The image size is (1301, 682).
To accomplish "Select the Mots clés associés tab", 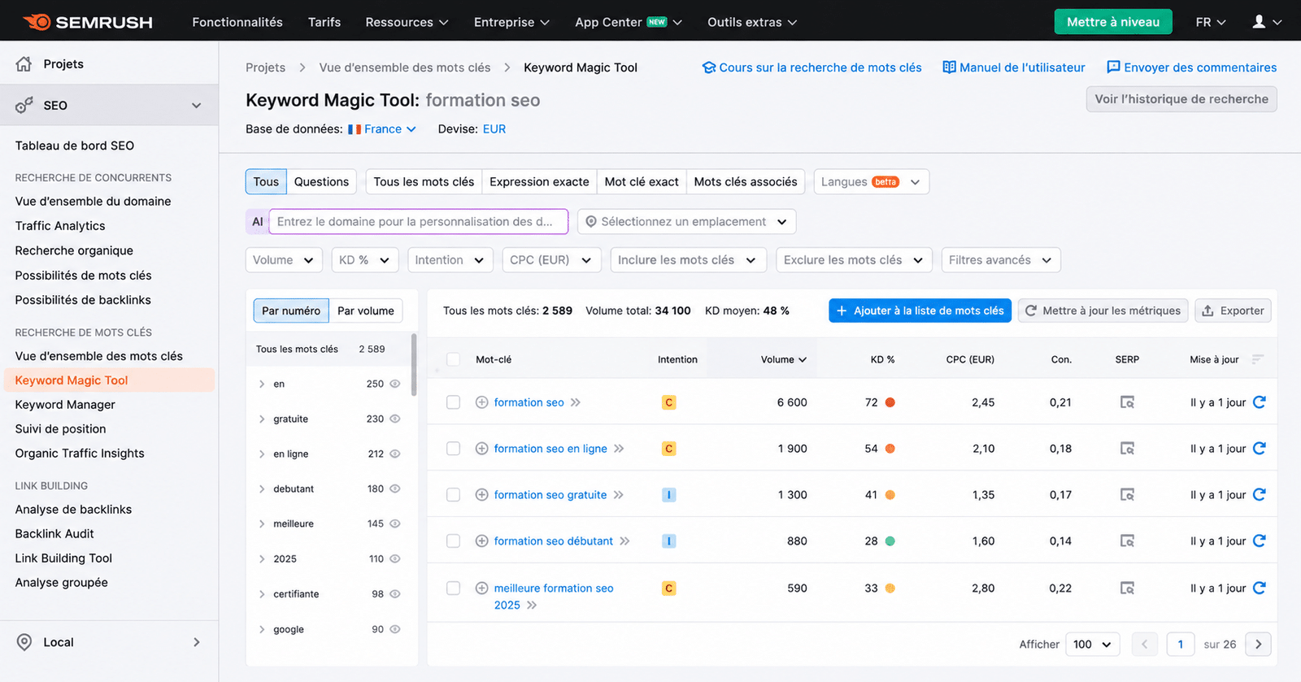I will [x=746, y=182].
